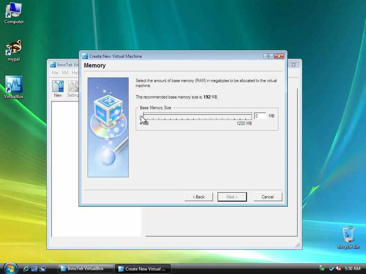This screenshot has width=366, height=274.
Task: Switch to Create New Virtual taskbar button
Action: [x=143, y=269]
